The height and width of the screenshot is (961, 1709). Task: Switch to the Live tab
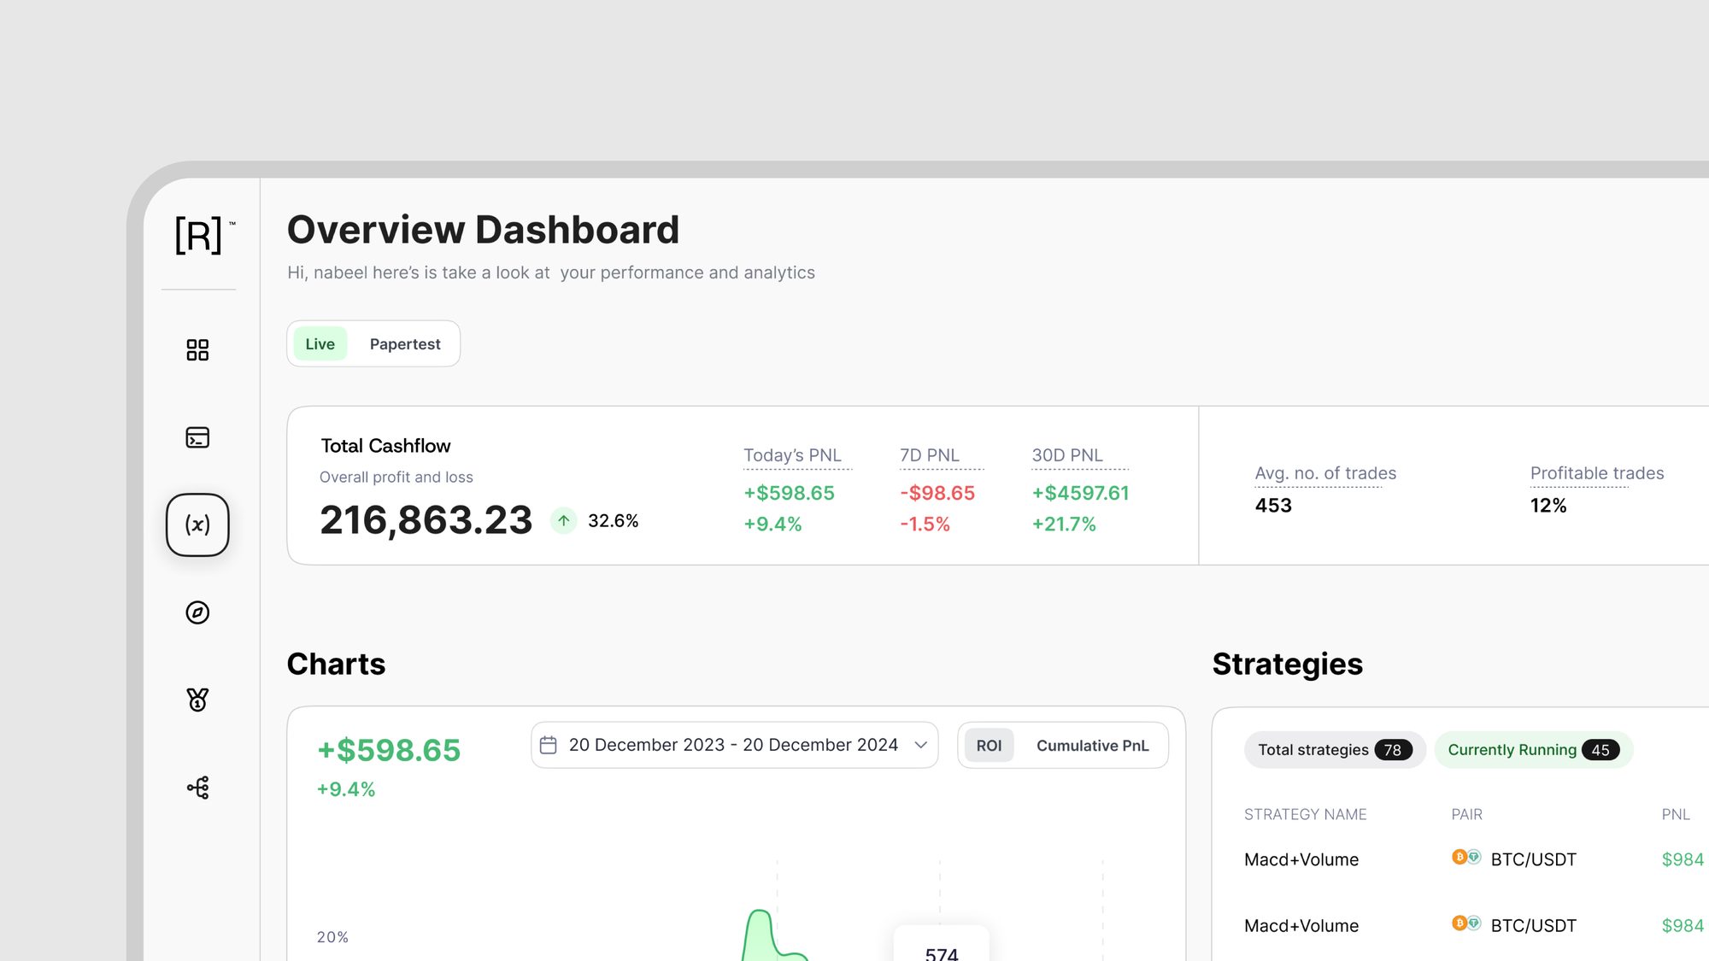click(x=320, y=343)
